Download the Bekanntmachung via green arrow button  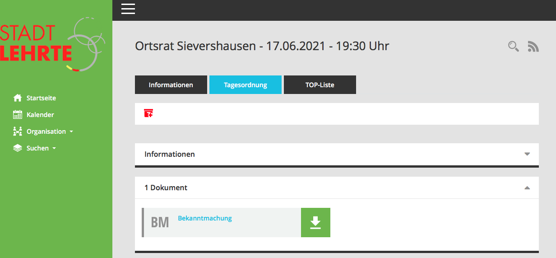(x=315, y=222)
